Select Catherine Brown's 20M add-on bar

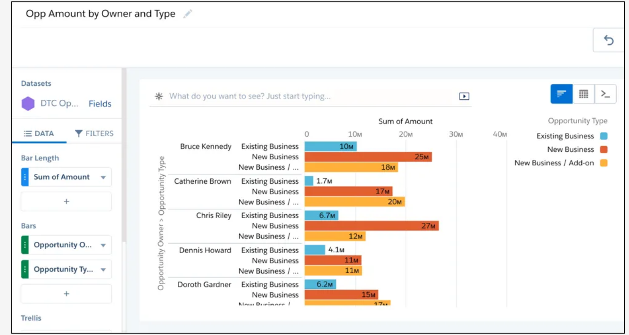pos(355,202)
